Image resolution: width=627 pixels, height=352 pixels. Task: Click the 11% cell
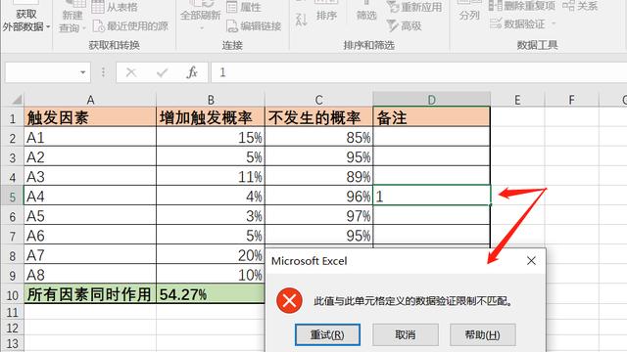pyautogui.click(x=211, y=176)
